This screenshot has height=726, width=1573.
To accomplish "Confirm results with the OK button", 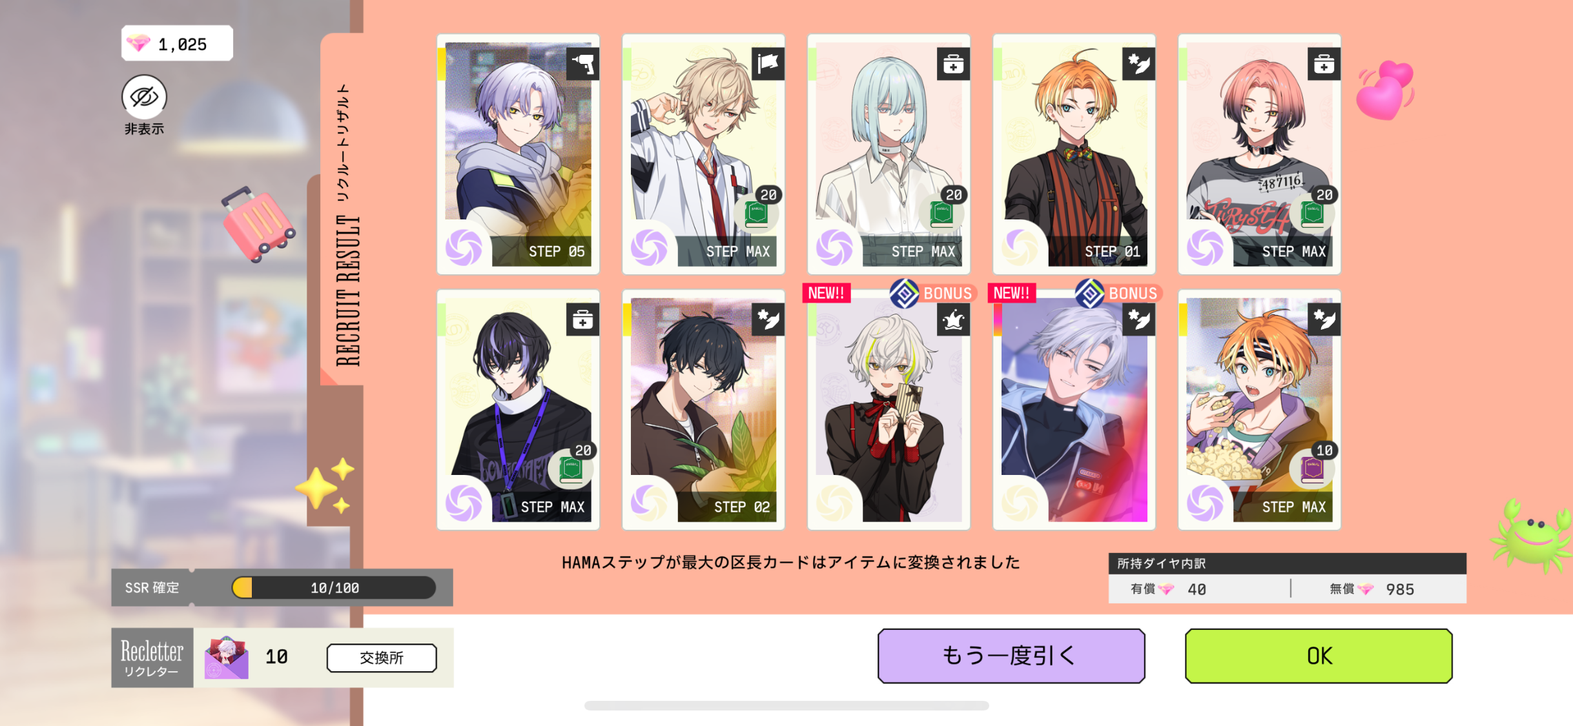I will pos(1319,656).
